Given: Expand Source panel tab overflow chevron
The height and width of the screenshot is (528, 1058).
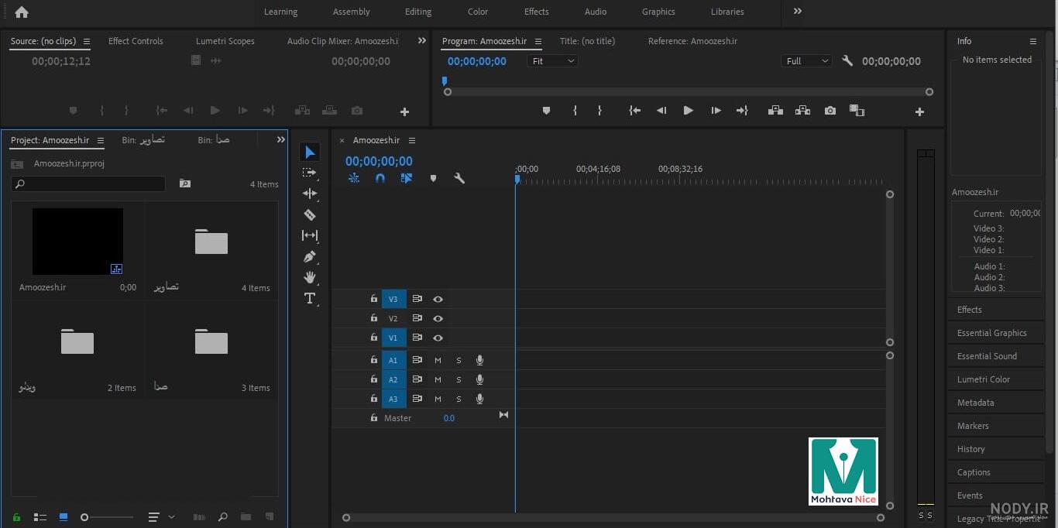Looking at the screenshot, I should click(422, 40).
